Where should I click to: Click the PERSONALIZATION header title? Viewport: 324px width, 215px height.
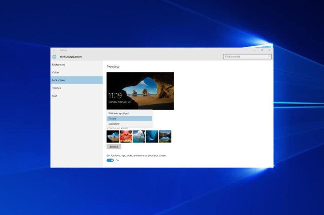pyautogui.click(x=71, y=57)
